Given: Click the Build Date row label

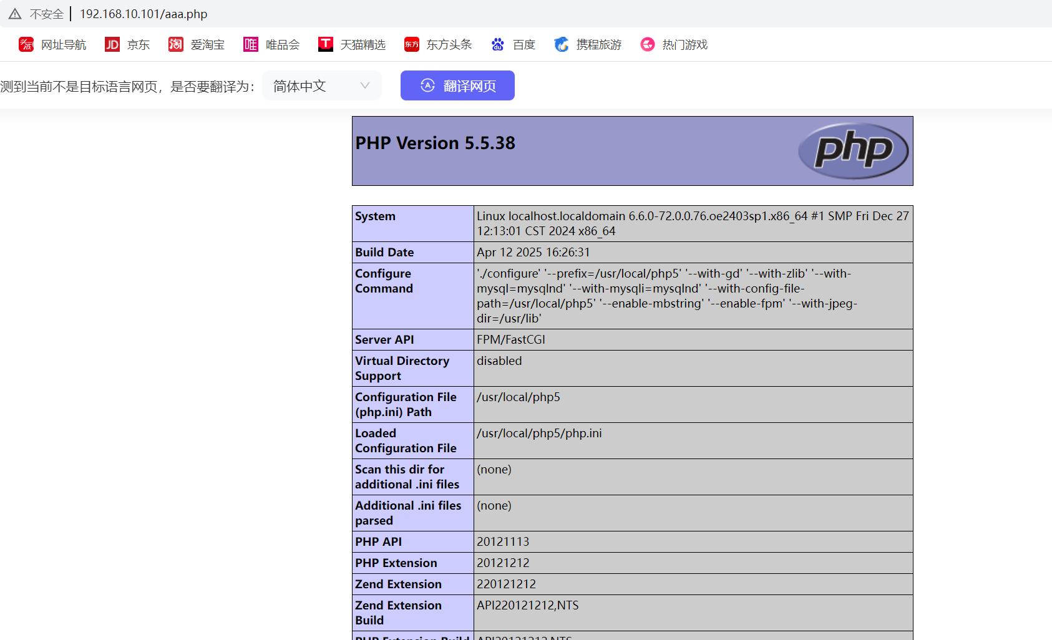Looking at the screenshot, I should pos(384,252).
